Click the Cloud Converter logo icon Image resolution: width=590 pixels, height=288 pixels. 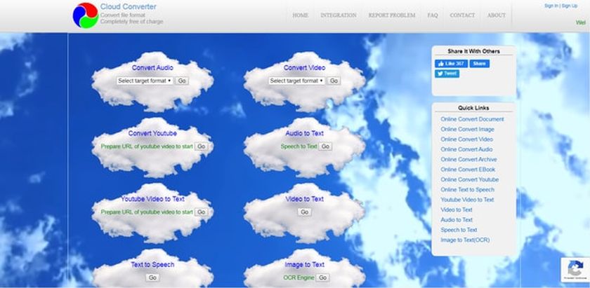[85, 15]
